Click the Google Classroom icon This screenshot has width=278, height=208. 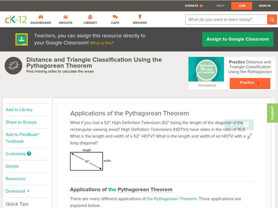[22, 39]
